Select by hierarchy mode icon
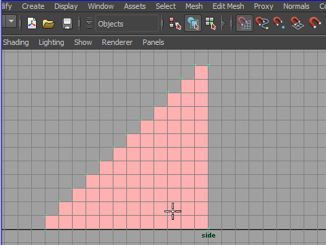This screenshot has height=245, width=326. pos(175,24)
